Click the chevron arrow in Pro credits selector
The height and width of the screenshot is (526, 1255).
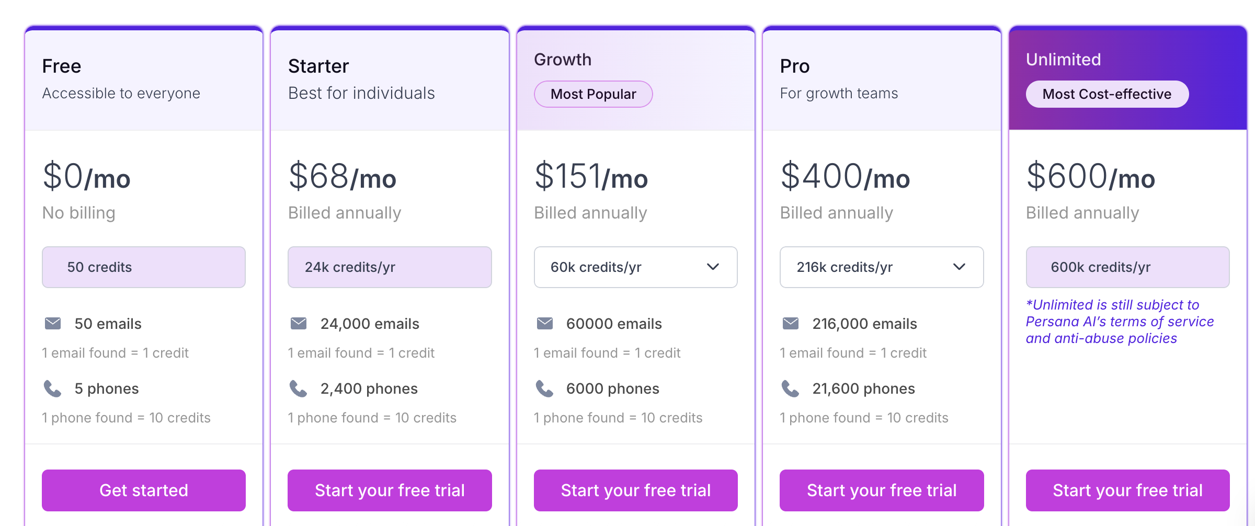pos(959,267)
